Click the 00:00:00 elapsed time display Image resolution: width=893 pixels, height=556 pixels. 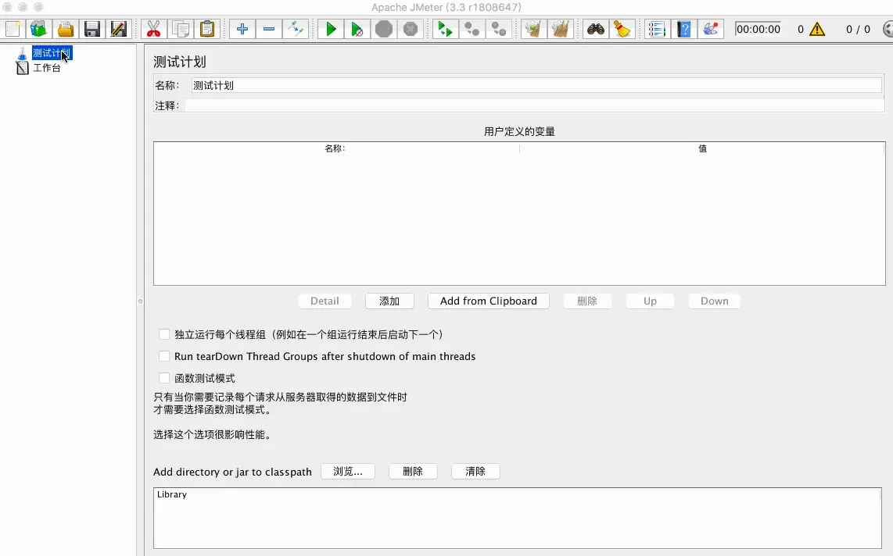[x=758, y=29]
